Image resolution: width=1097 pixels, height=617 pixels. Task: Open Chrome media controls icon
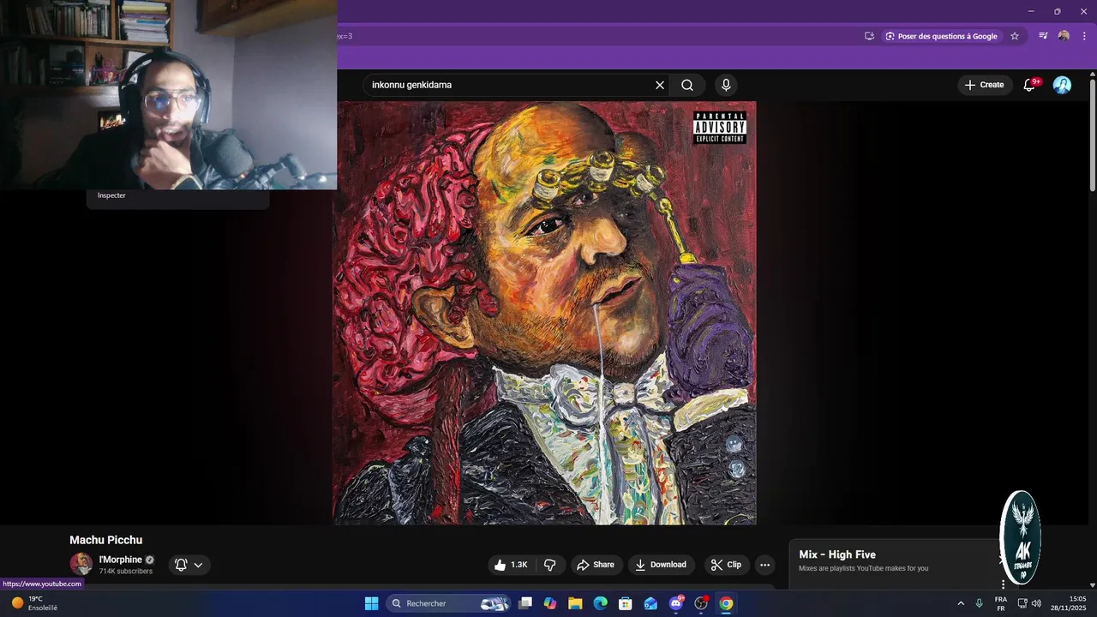click(1043, 36)
